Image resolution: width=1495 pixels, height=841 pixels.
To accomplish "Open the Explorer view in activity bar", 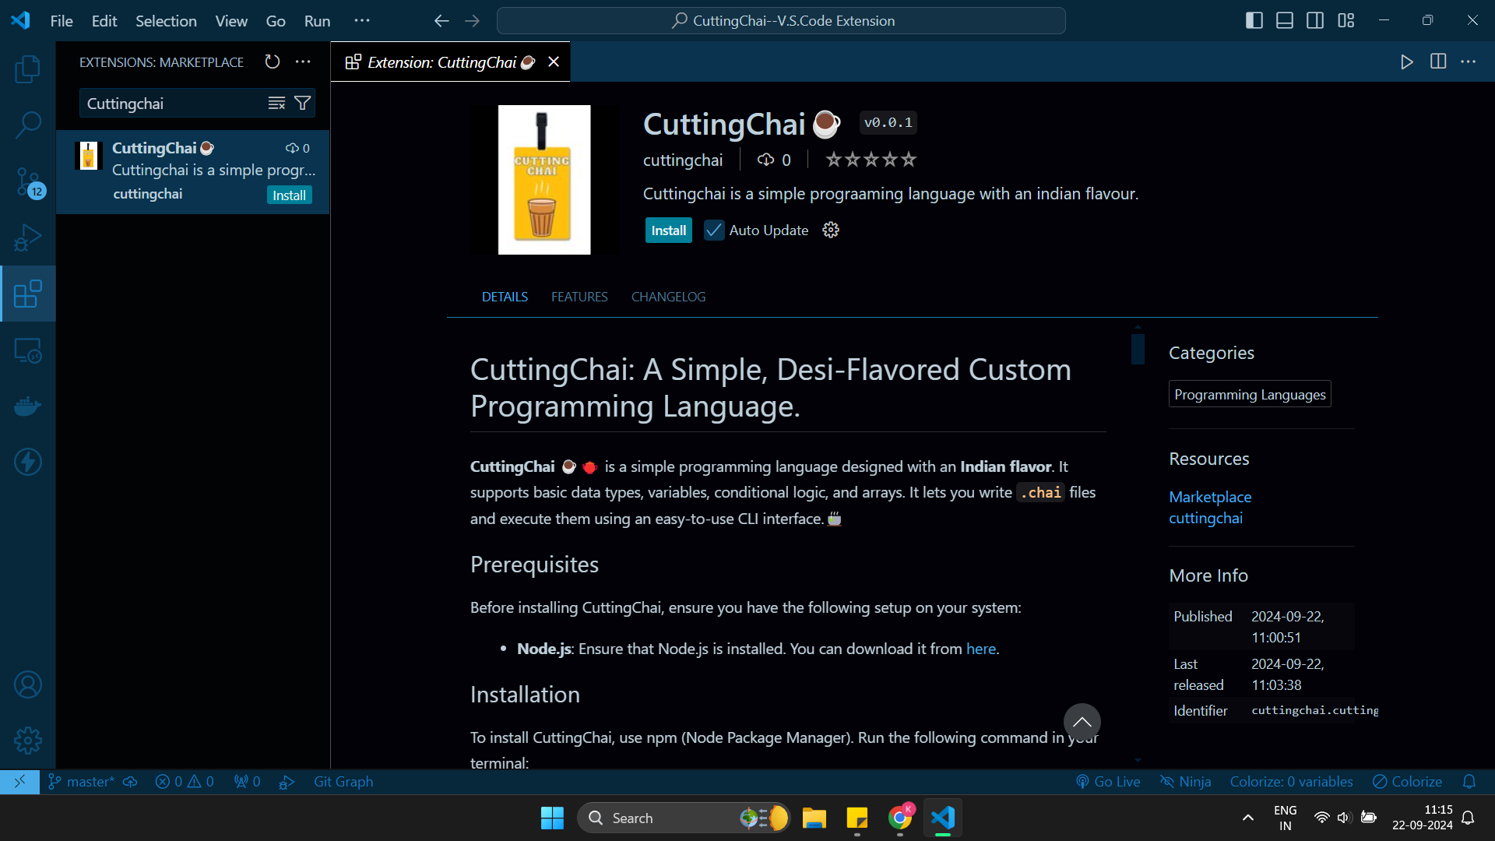I will [28, 69].
